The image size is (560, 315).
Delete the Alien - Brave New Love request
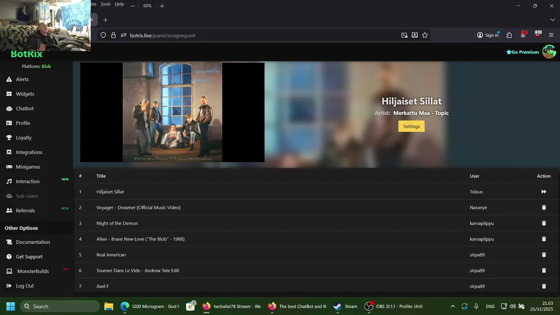(x=544, y=239)
